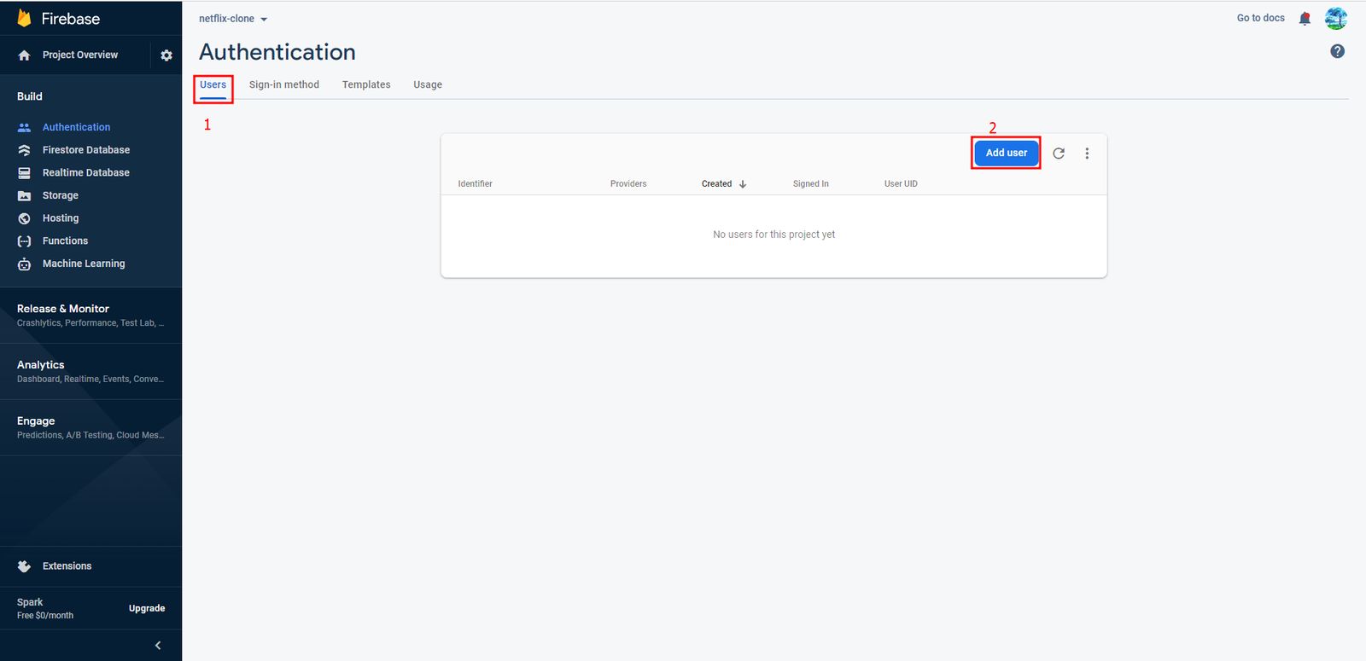This screenshot has height=661, width=1366.
Task: Open the help question mark icon
Action: point(1338,51)
